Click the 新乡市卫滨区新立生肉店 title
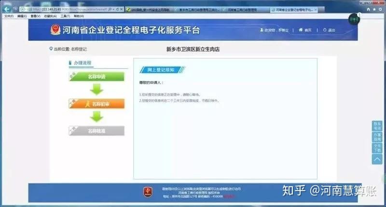Screen dimensions: 386x207 [x=193, y=49]
